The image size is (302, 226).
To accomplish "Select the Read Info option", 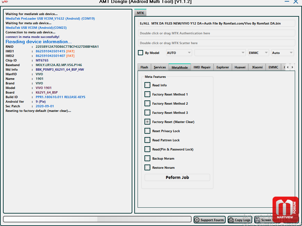I will pos(147,85).
